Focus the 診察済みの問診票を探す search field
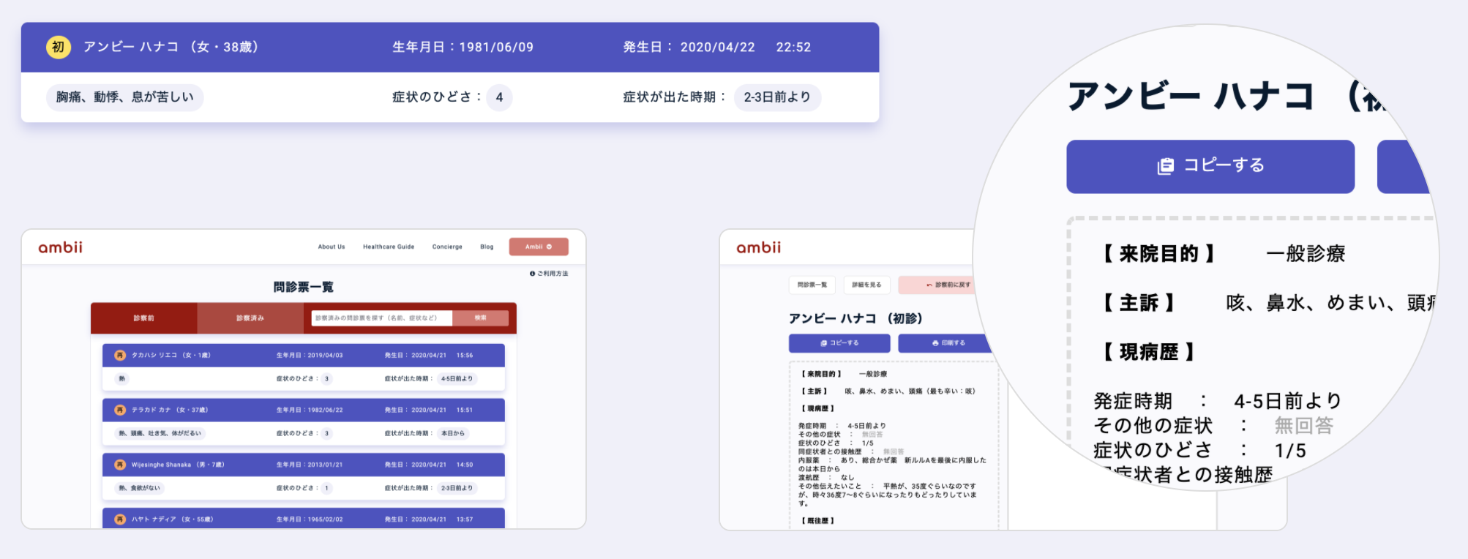The image size is (1468, 559). [381, 318]
